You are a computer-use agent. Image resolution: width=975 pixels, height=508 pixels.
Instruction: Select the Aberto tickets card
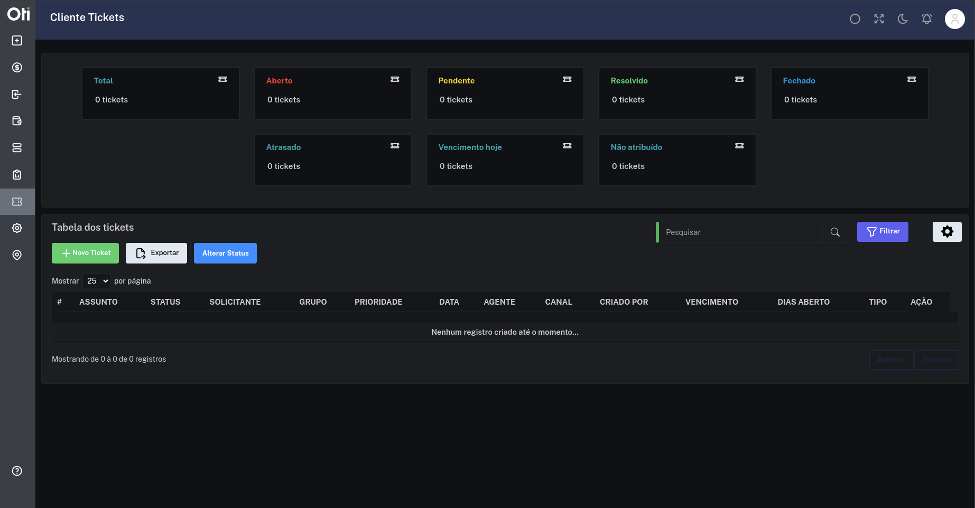[333, 93]
